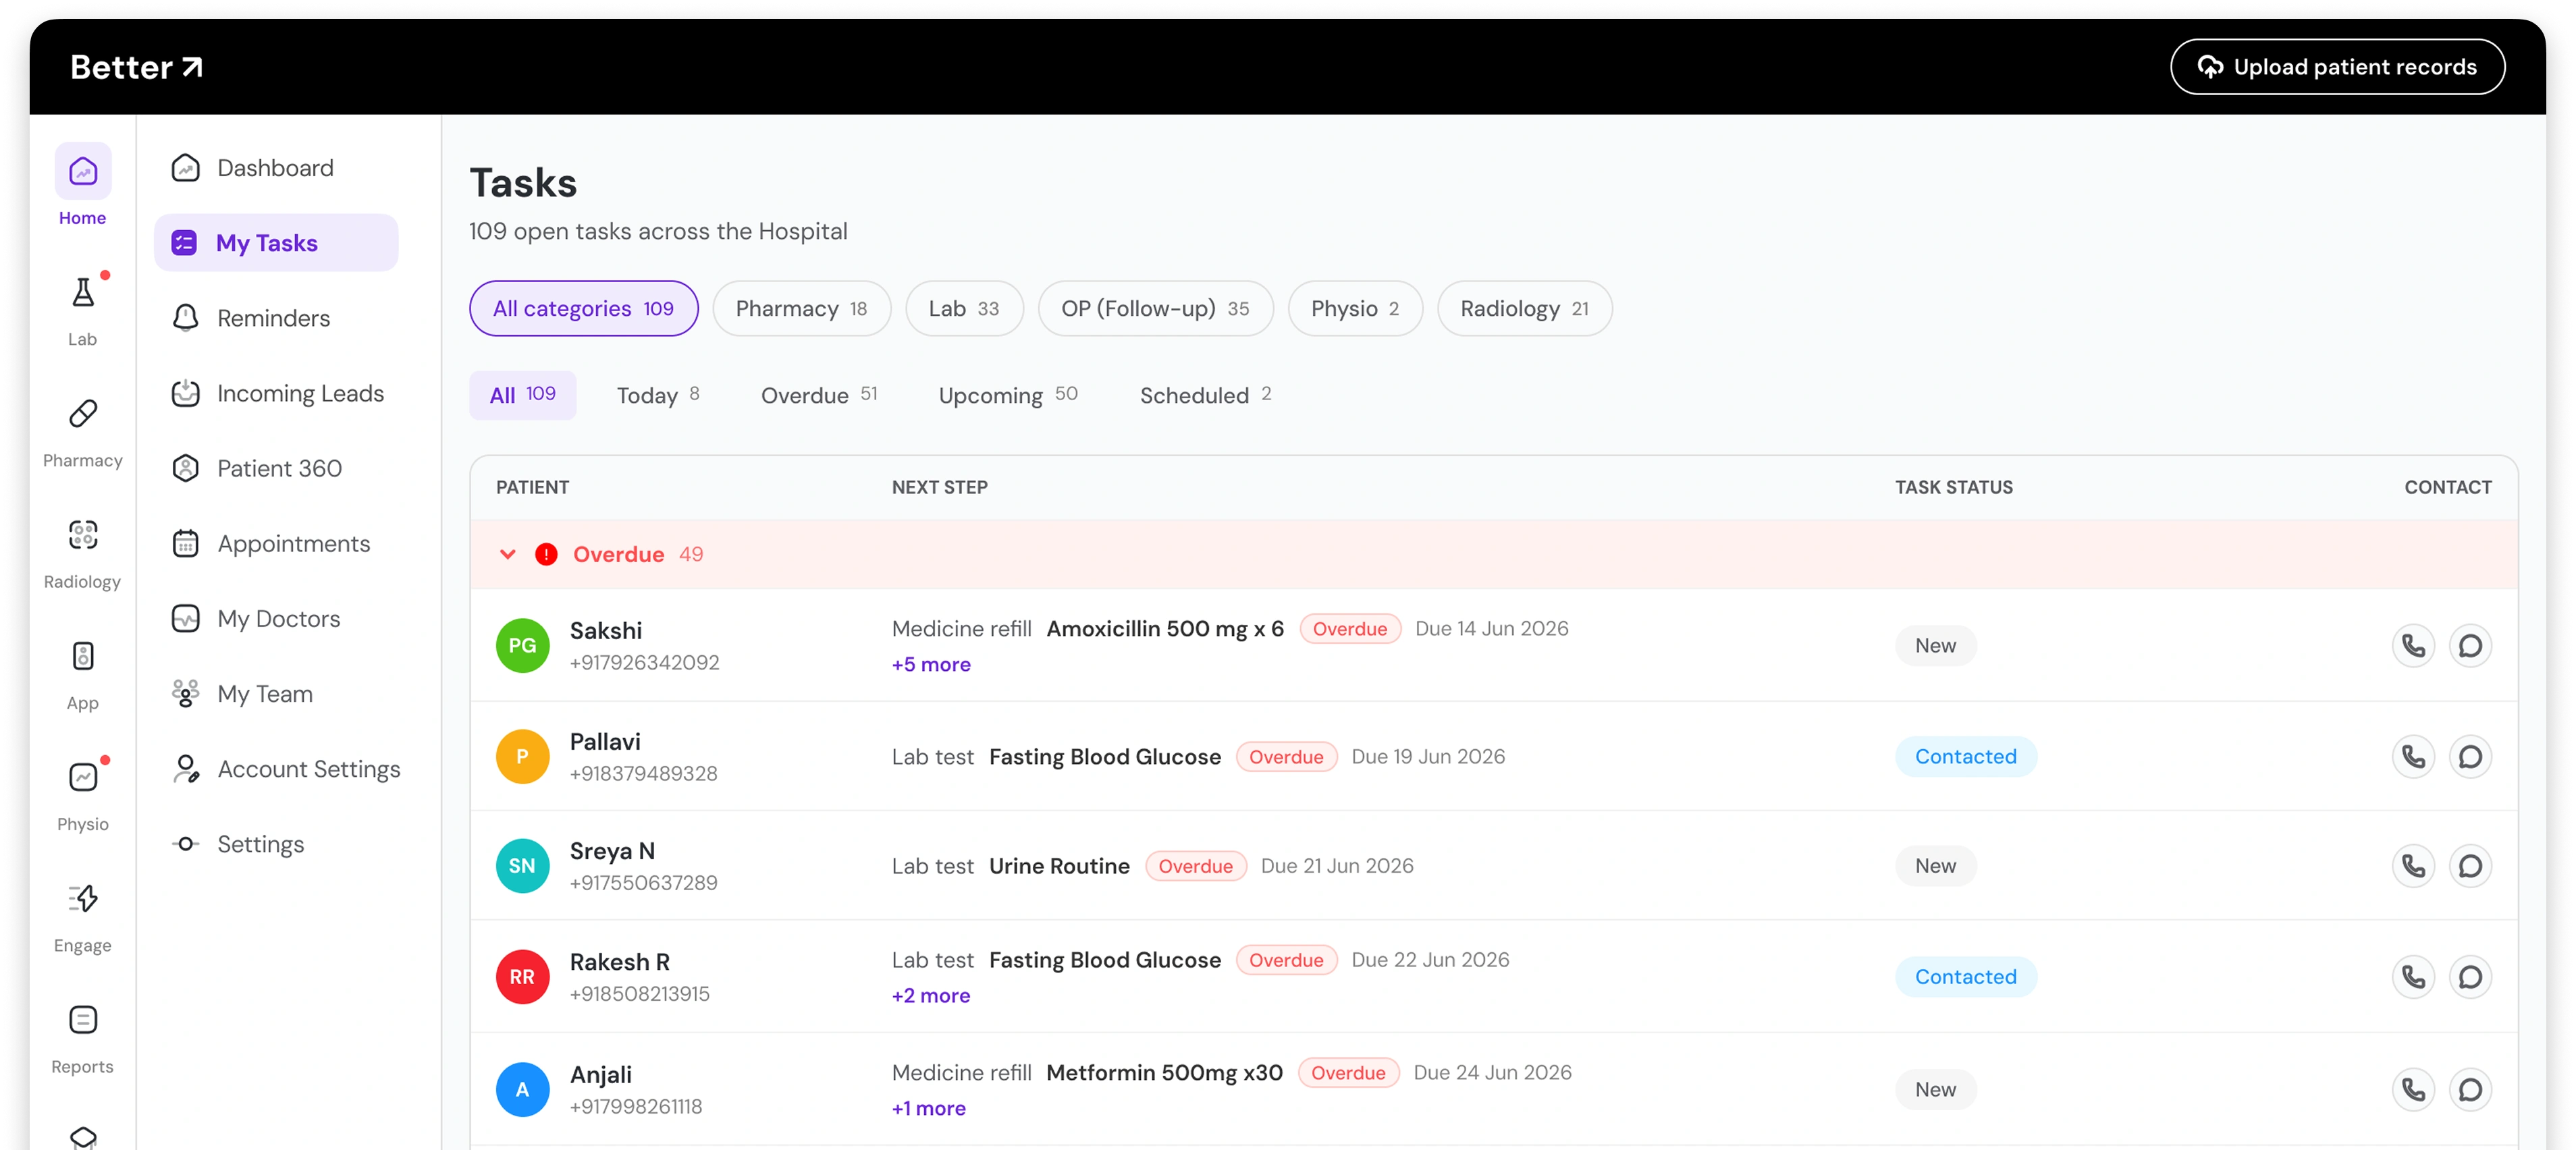This screenshot has width=2576, height=1150.
Task: Switch to the Overdue 51 tab
Action: 819,395
